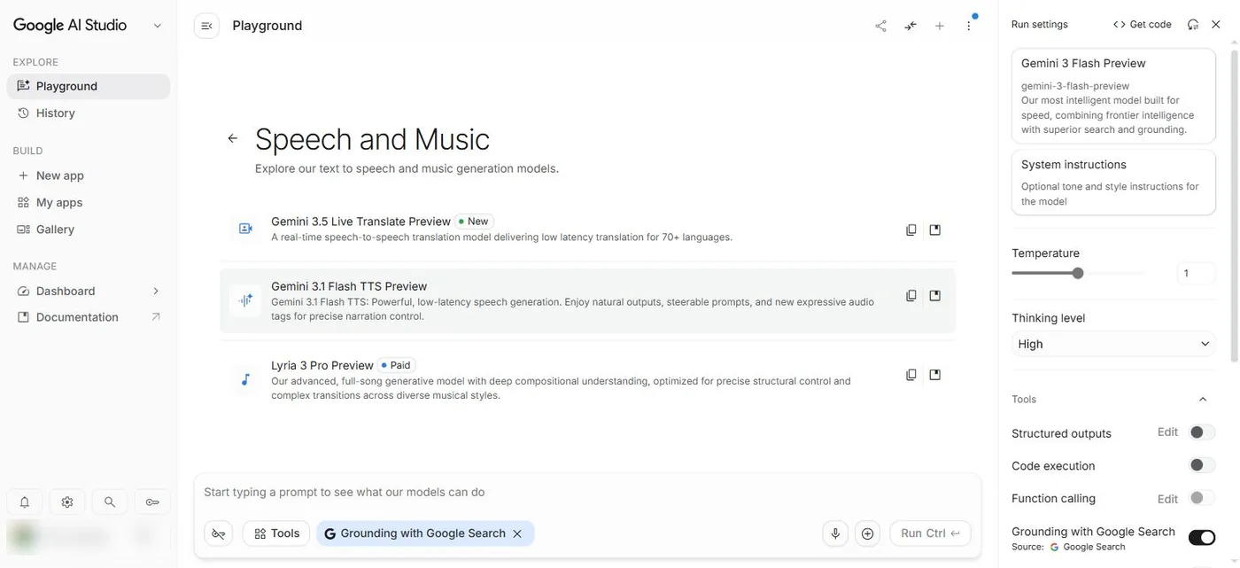Copy Gemini 3.1 Flash TTS model name
The height and width of the screenshot is (568, 1240).
pyautogui.click(x=911, y=296)
